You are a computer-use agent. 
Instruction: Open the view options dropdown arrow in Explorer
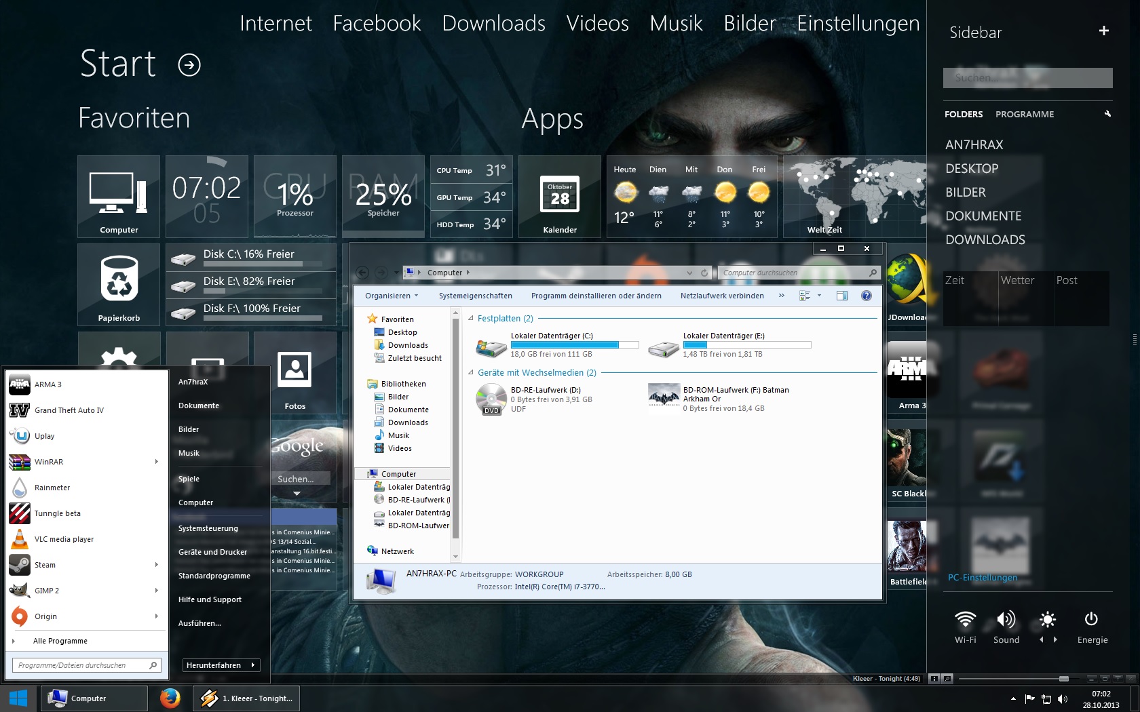pyautogui.click(x=819, y=296)
